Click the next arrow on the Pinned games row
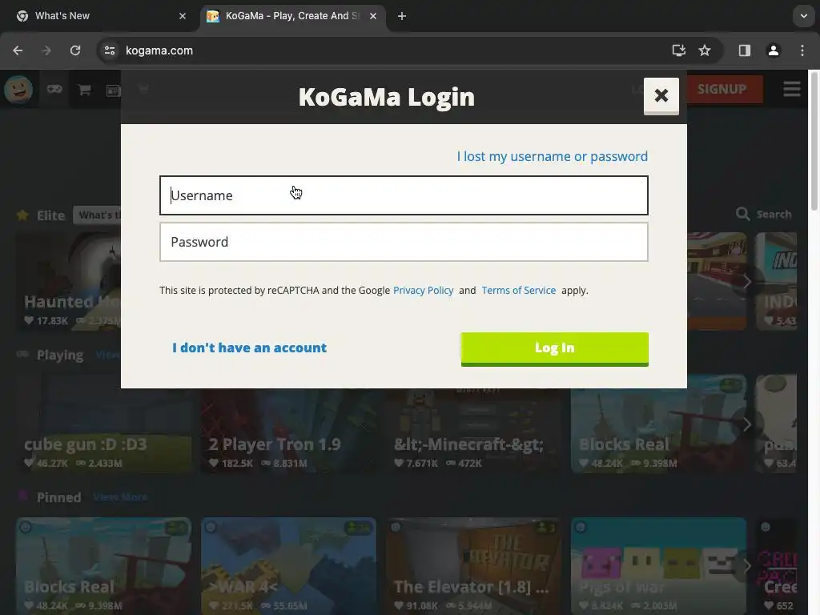 coord(747,566)
